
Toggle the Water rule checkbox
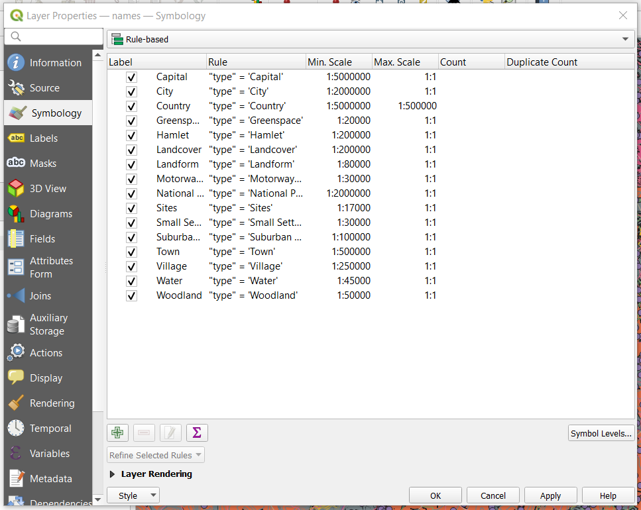131,281
